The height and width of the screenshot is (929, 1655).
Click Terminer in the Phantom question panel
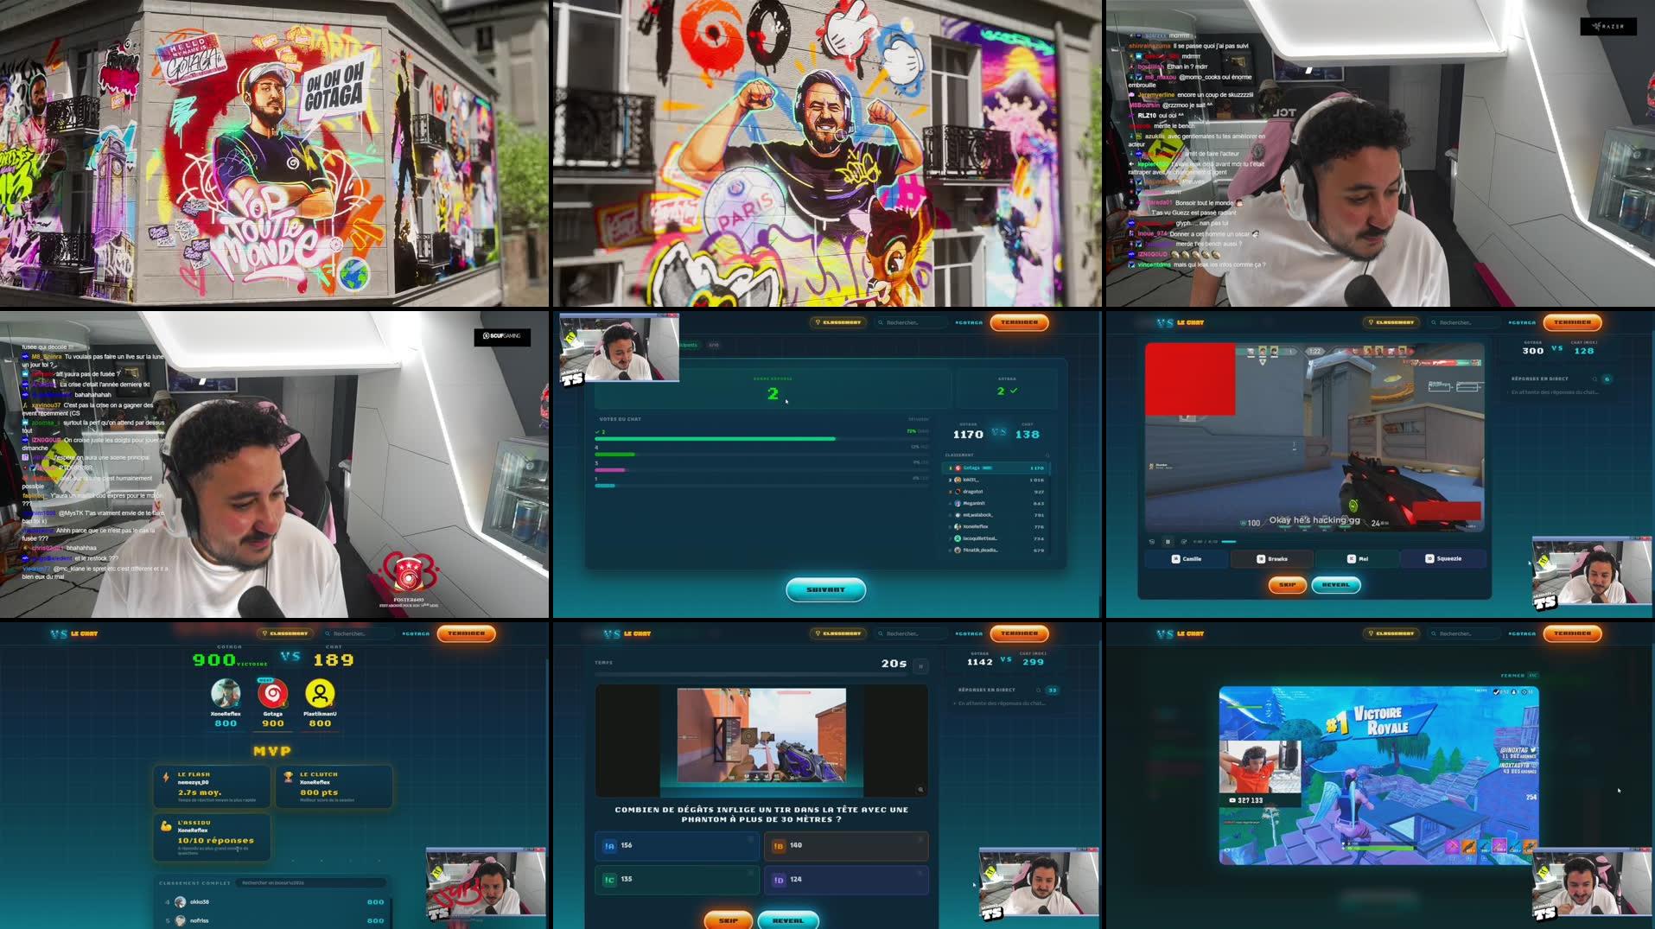(x=1019, y=633)
